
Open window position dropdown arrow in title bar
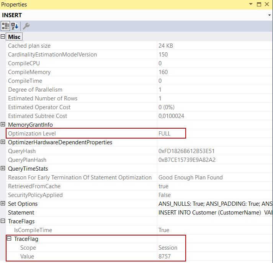pyautogui.click(x=251, y=4)
